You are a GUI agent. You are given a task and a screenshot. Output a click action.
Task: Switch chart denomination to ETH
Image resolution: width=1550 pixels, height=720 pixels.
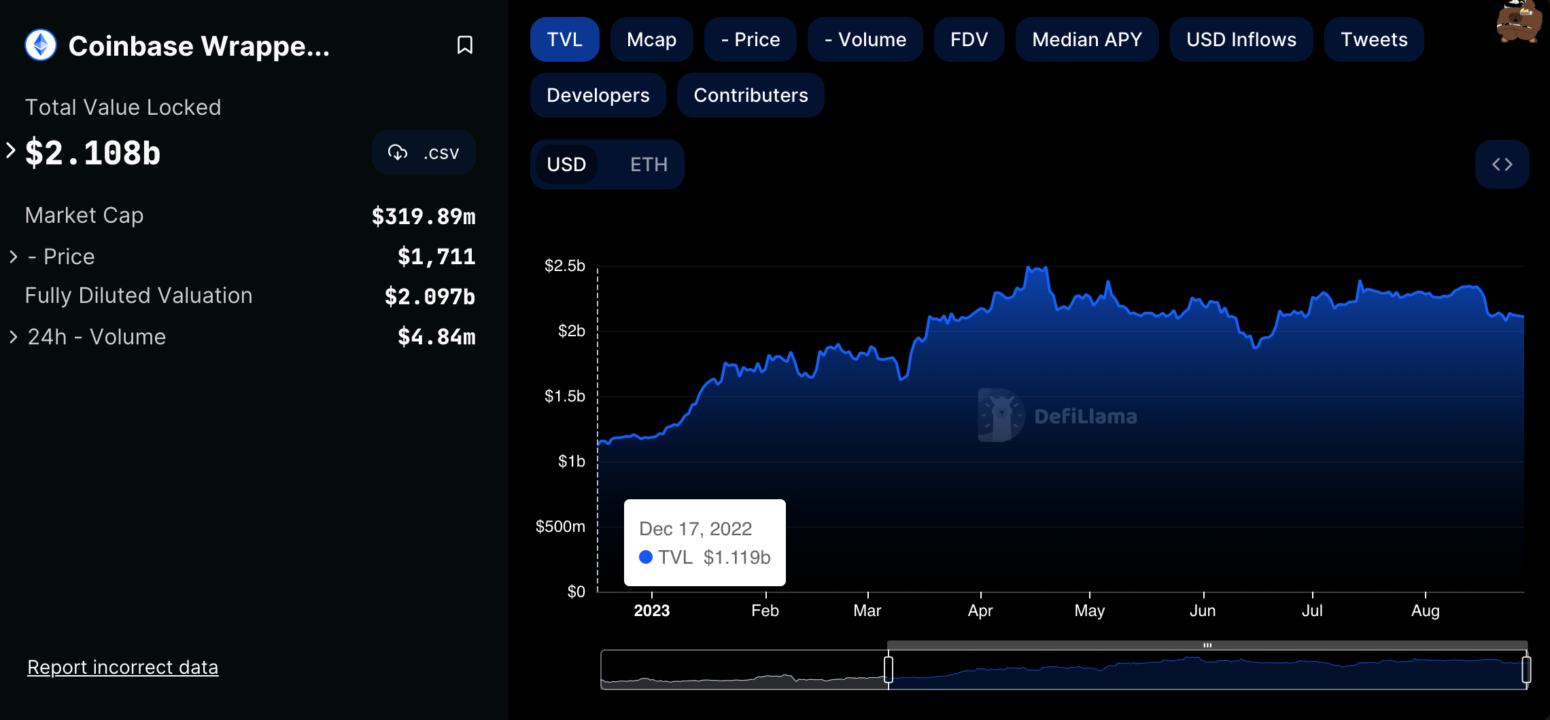(649, 164)
